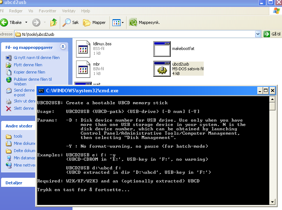Click Skriv ut print task link
The width and height of the screenshot is (282, 210).
(x=24, y=101)
